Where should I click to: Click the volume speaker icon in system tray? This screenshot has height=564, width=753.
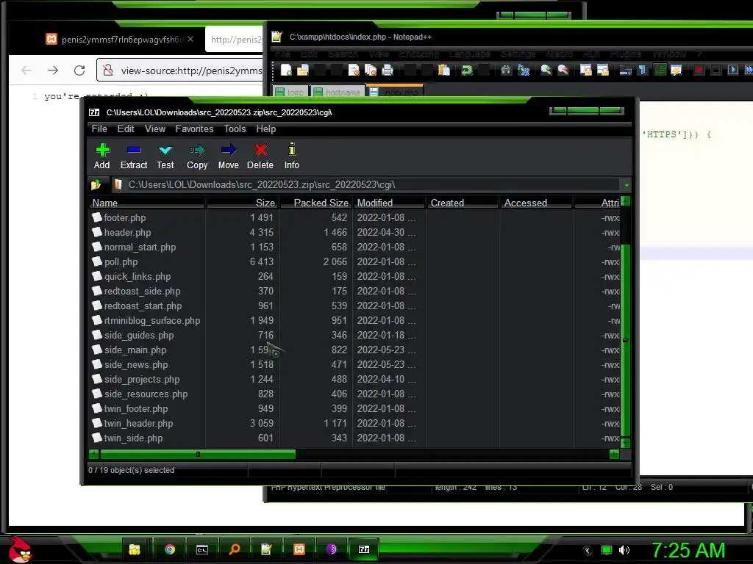tap(624, 550)
